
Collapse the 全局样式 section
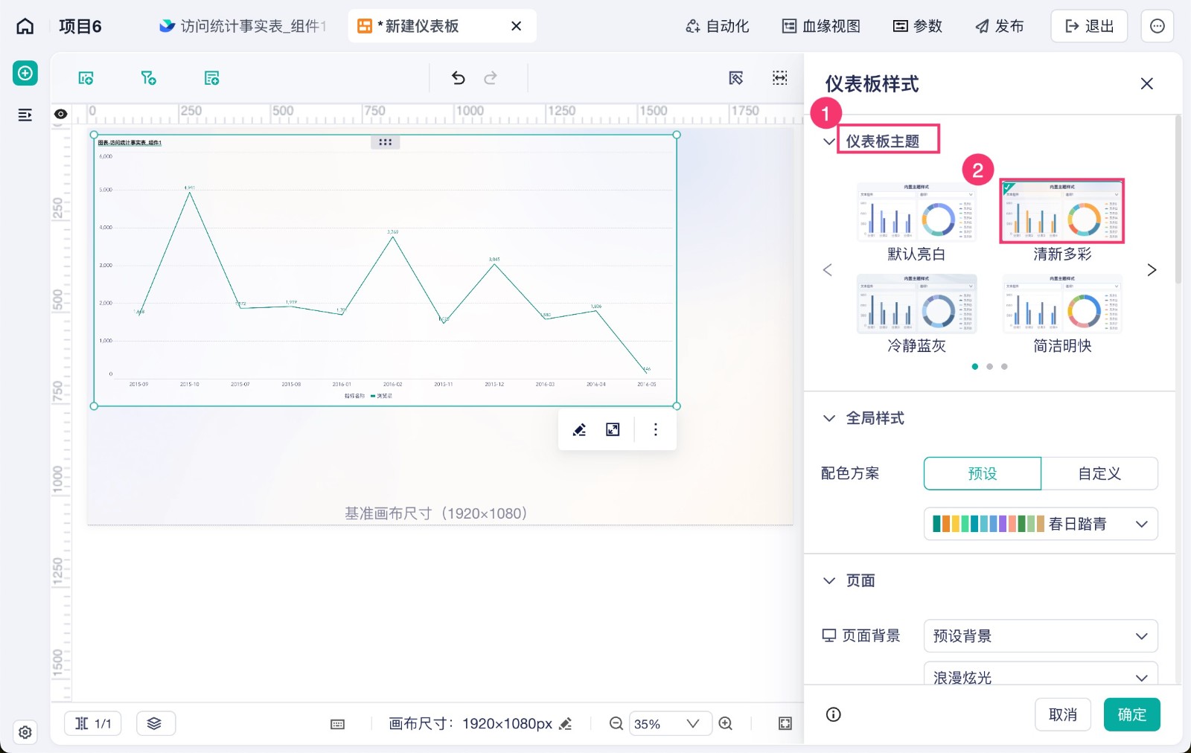click(x=829, y=418)
